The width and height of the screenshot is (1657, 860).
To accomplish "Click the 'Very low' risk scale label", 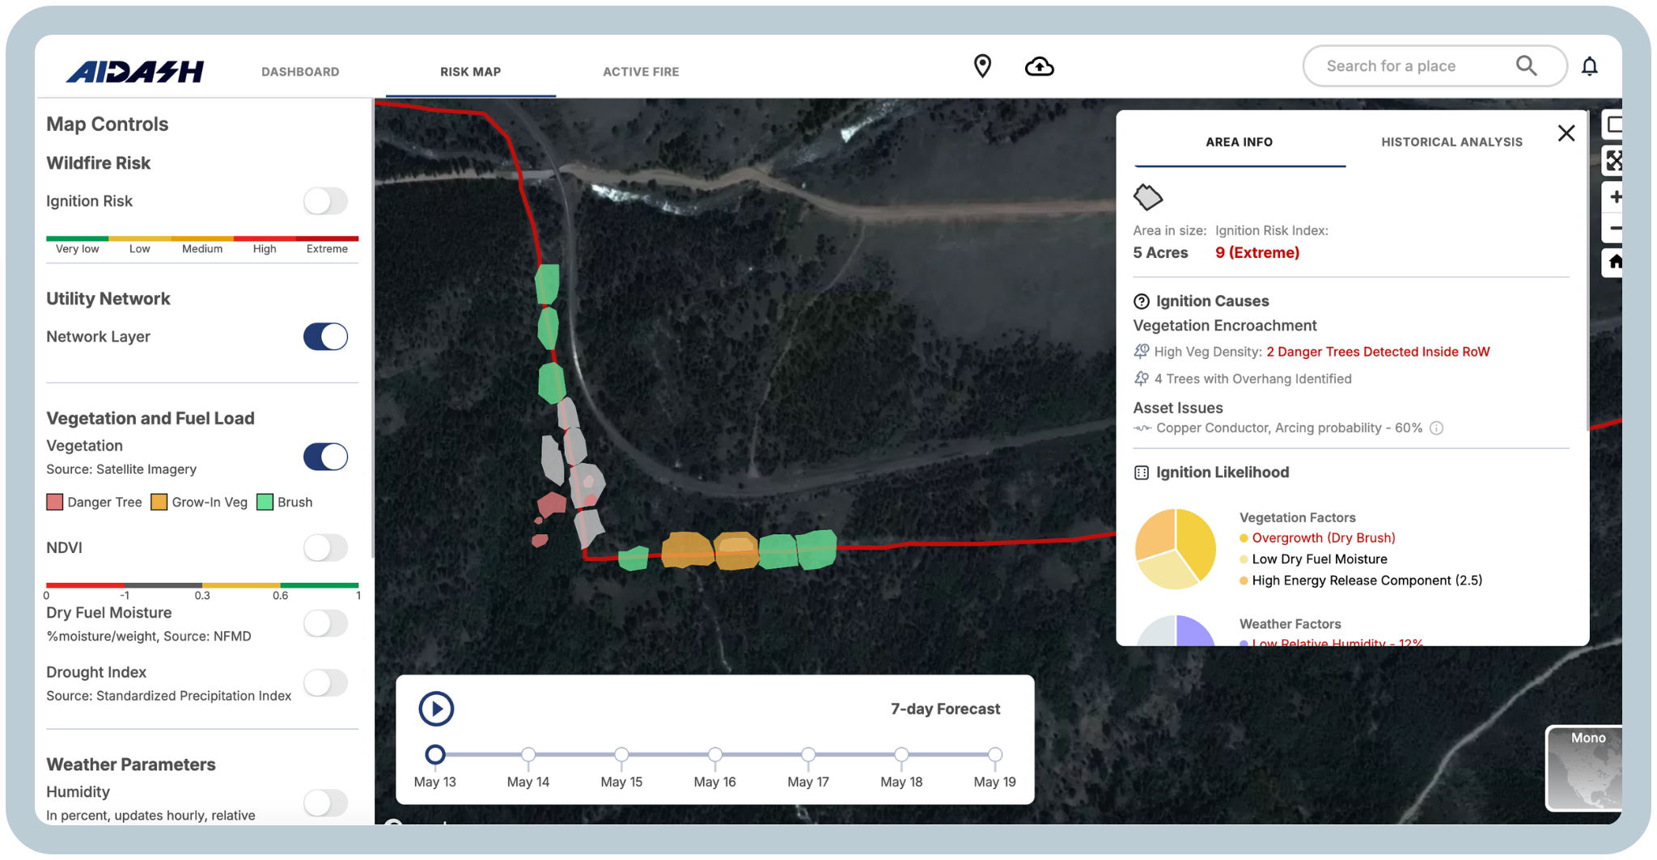I will click(x=78, y=249).
